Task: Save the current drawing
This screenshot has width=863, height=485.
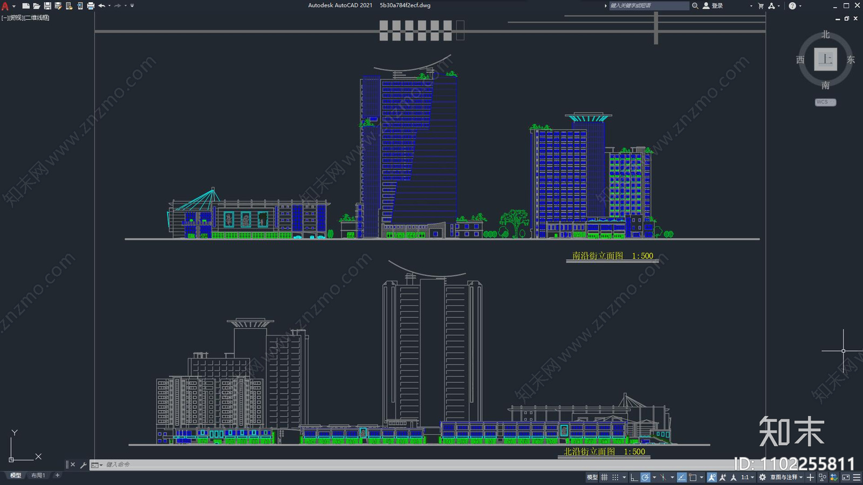Action: point(47,6)
